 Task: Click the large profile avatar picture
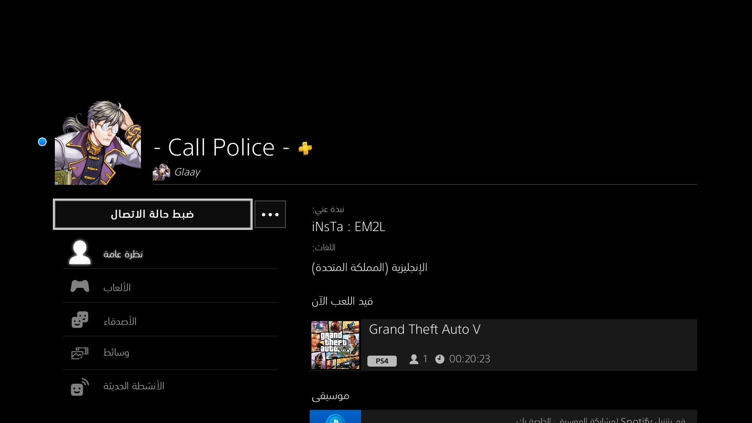click(98, 143)
